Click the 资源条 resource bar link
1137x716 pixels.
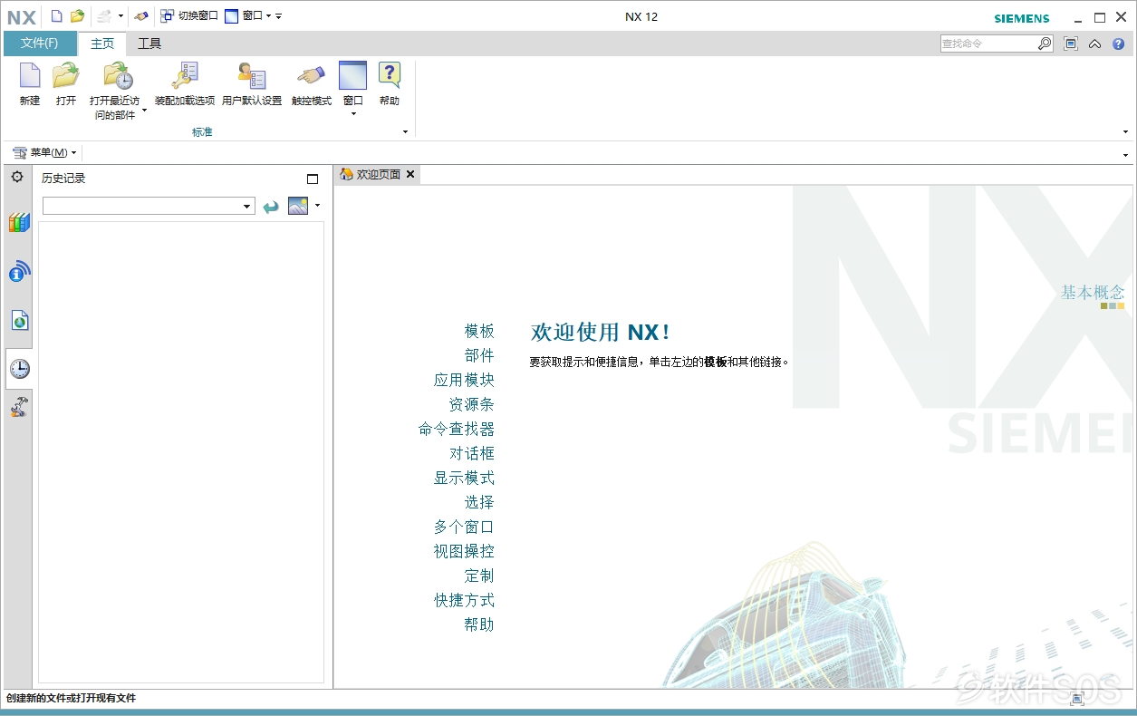(x=471, y=404)
